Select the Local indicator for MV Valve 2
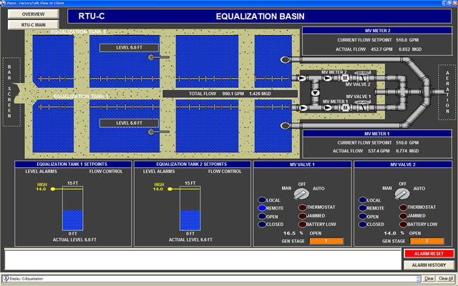 pyautogui.click(x=364, y=199)
